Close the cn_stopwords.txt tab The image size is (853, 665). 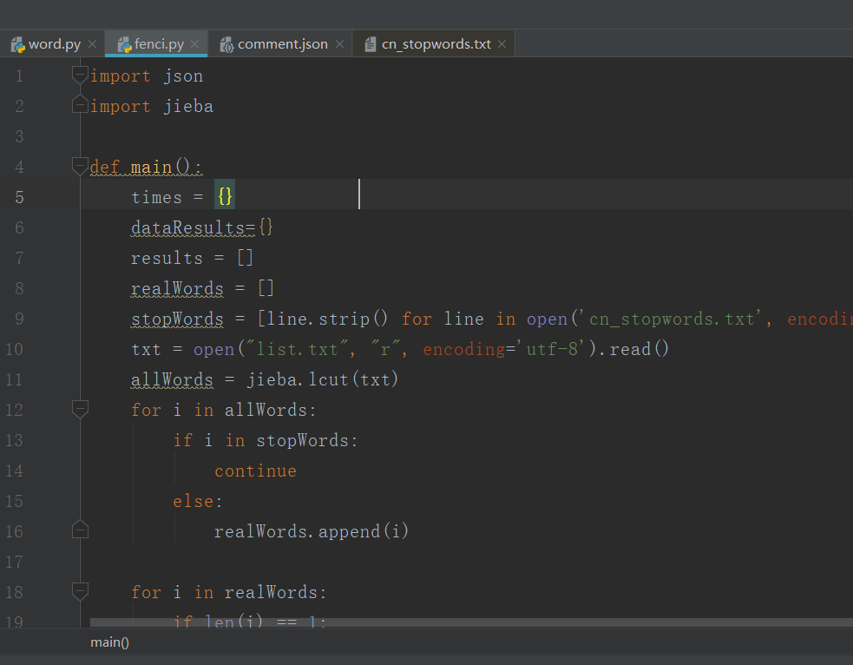(x=502, y=44)
